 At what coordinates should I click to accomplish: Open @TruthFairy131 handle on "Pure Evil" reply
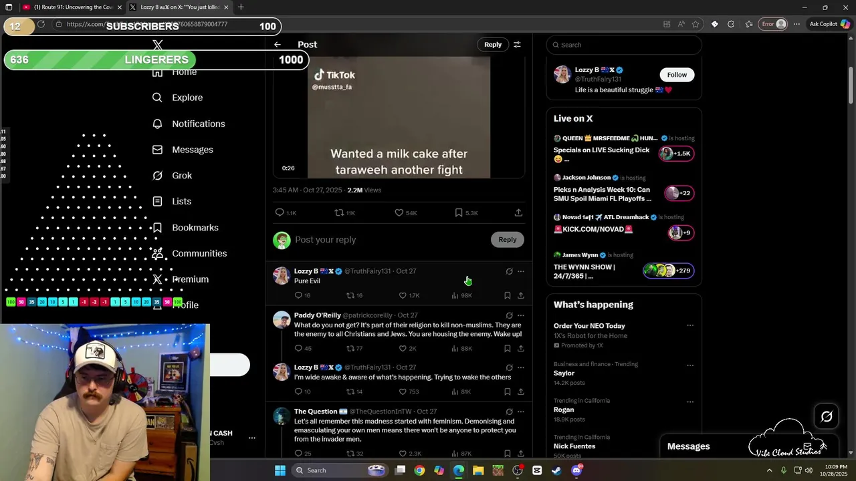tap(367, 271)
